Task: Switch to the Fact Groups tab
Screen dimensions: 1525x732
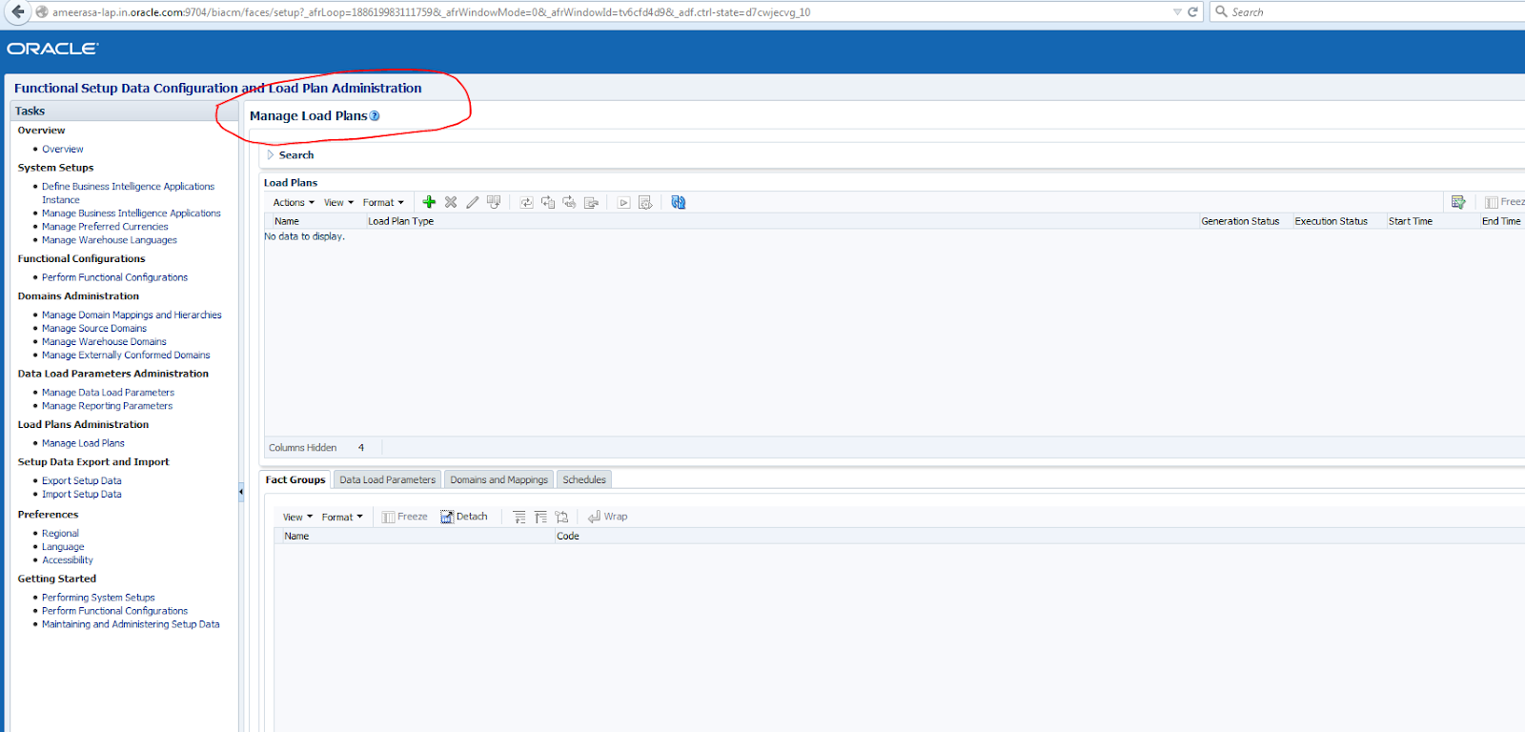Action: pos(295,479)
